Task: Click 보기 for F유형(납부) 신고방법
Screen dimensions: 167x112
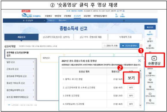Action: [131, 104]
